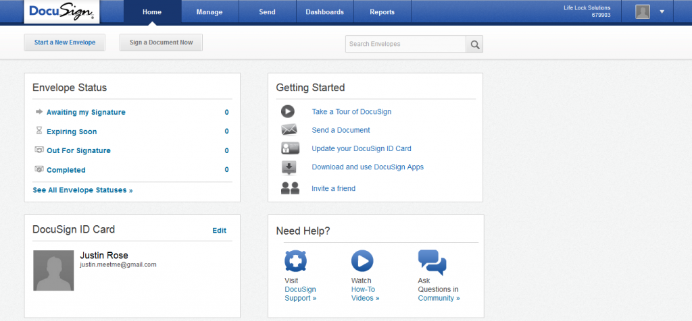Click Update your DocuSign ID Card
Viewport: 692px width, 321px height.
pos(362,148)
